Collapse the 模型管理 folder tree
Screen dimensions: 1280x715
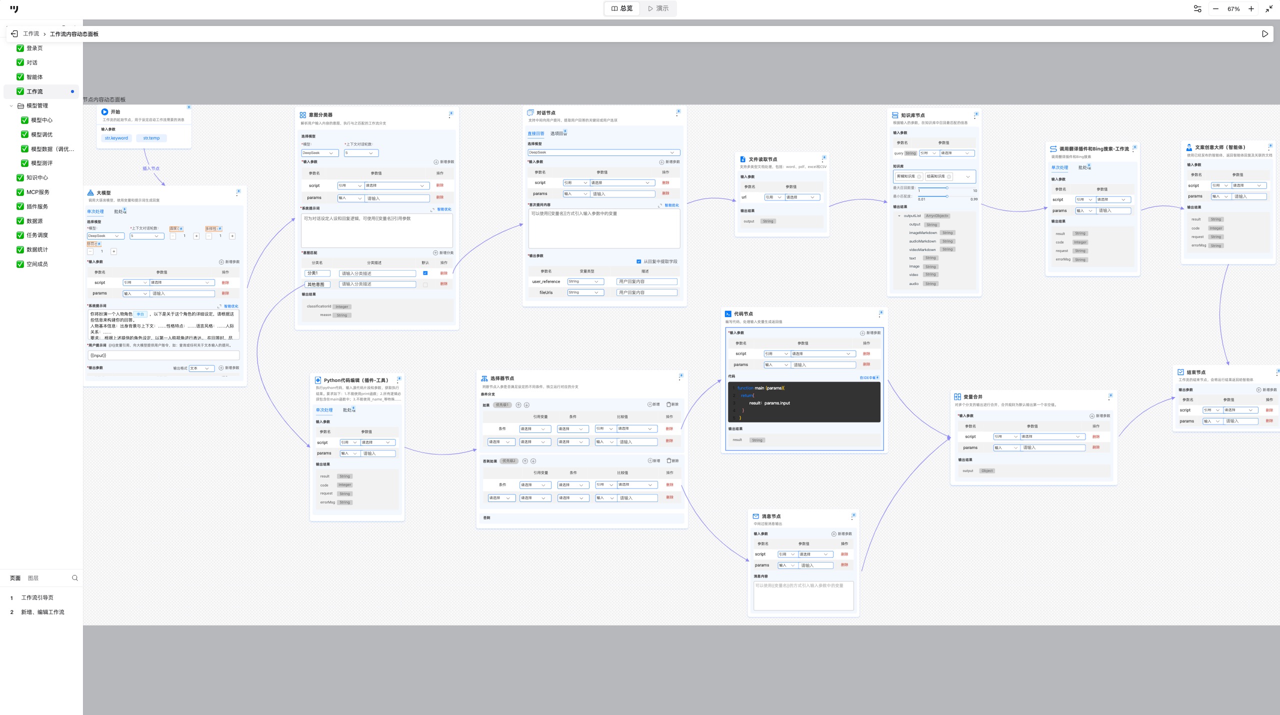tap(11, 105)
